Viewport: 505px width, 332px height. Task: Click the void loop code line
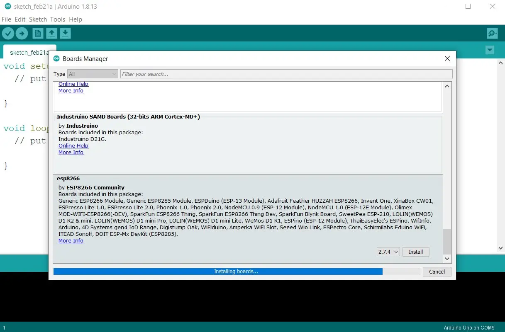point(26,128)
